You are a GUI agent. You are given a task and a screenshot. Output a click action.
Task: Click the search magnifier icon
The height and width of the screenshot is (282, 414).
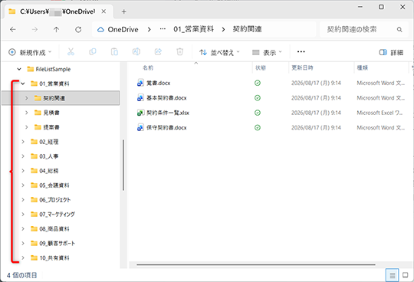[399, 30]
